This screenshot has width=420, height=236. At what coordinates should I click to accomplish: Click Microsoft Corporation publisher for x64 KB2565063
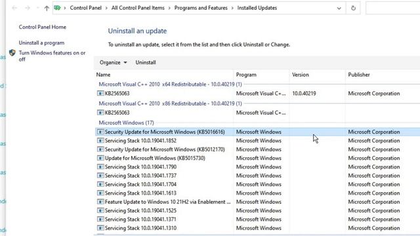pos(374,93)
